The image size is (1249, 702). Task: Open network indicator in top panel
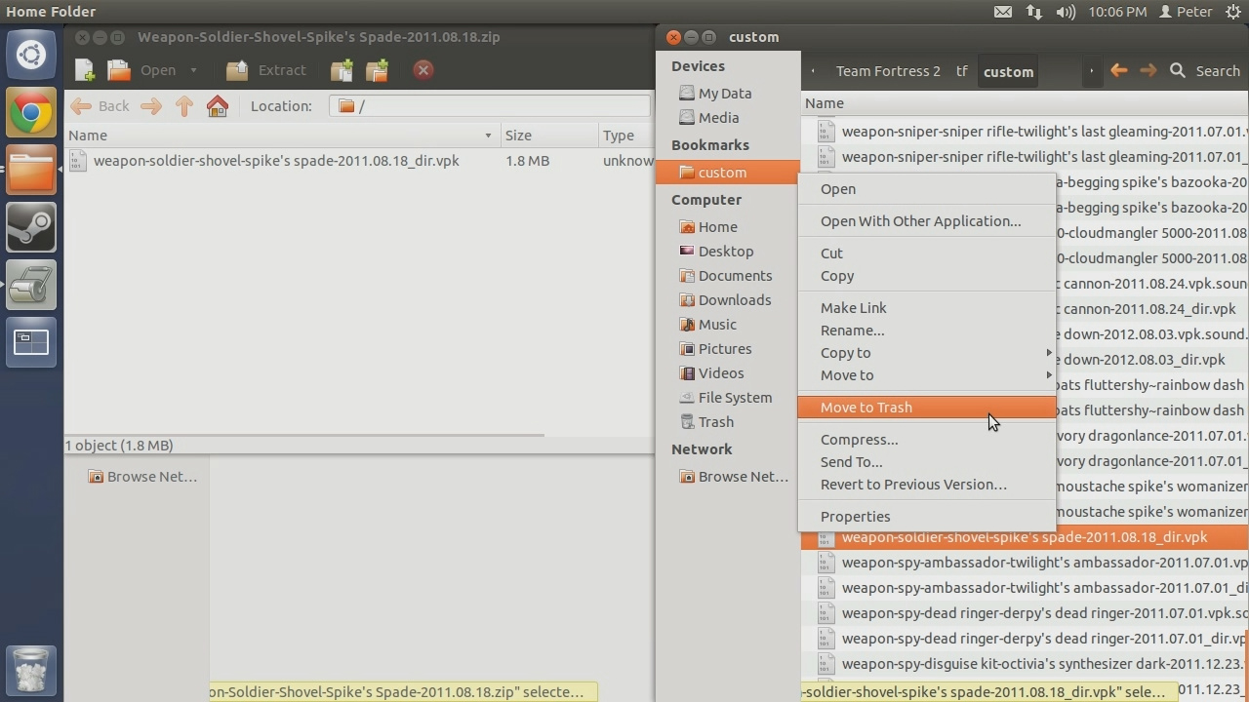pos(1034,12)
